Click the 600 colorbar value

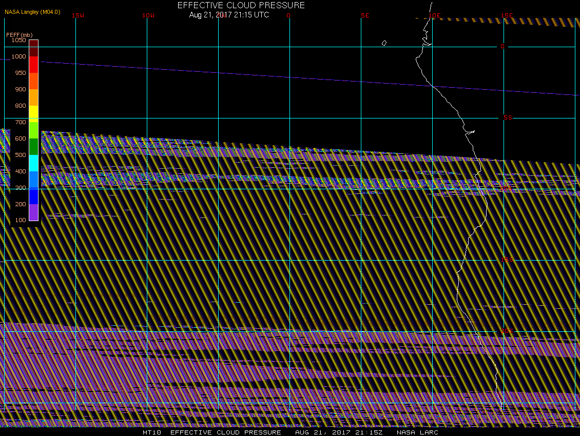click(21, 138)
